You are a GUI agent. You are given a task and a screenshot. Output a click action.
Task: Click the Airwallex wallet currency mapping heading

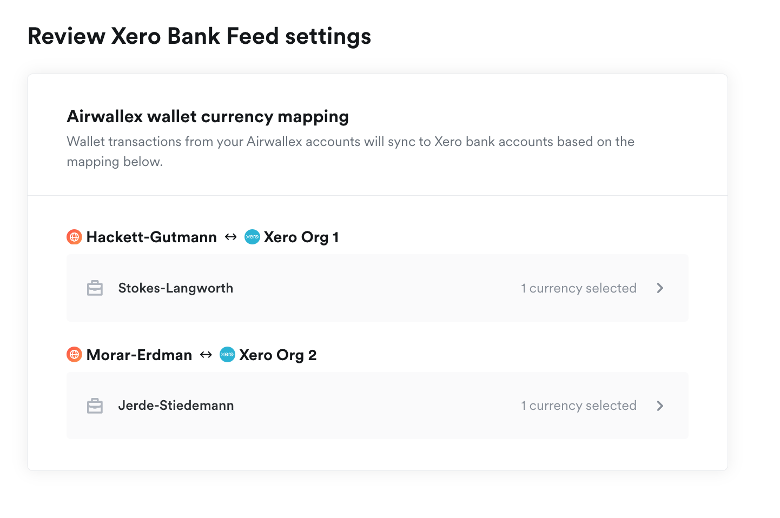pyautogui.click(x=208, y=116)
